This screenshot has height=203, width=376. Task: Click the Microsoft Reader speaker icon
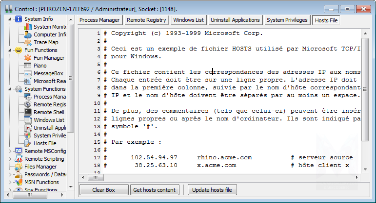[28, 81]
